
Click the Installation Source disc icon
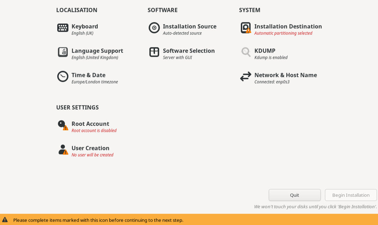154,28
